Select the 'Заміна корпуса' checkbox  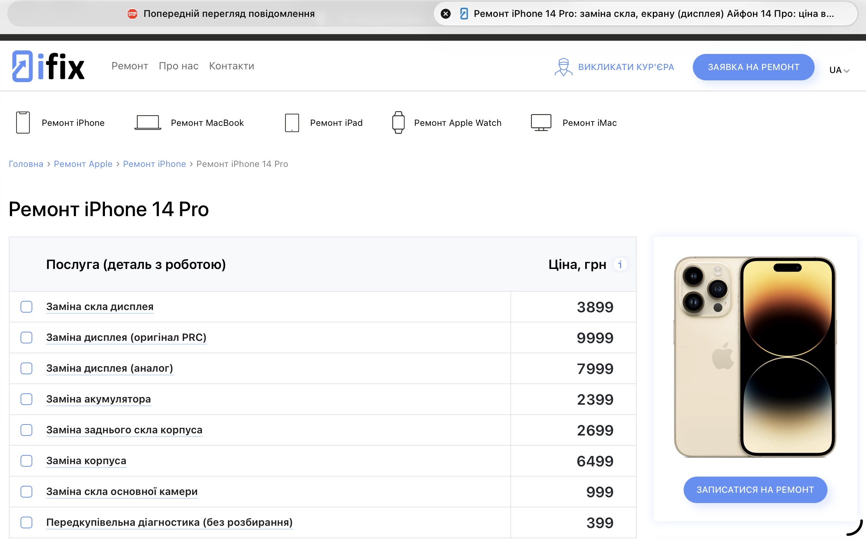26,461
